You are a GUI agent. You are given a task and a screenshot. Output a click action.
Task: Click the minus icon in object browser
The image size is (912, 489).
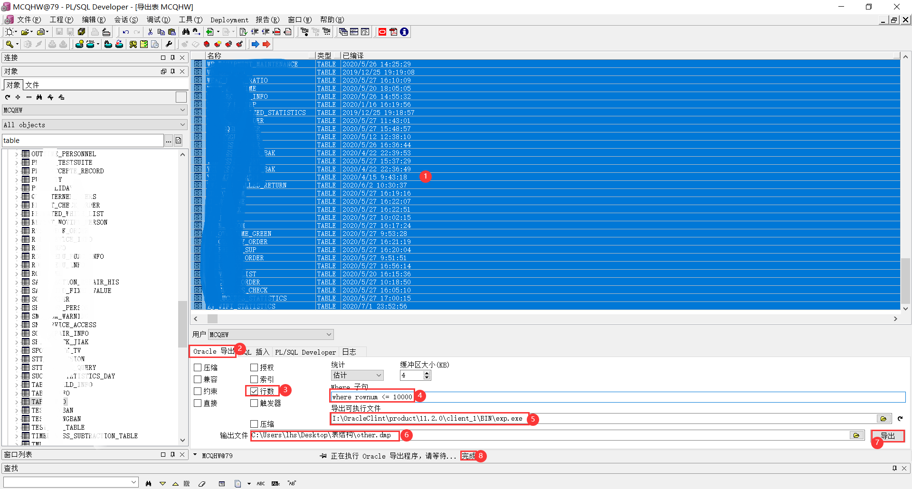pos(28,97)
